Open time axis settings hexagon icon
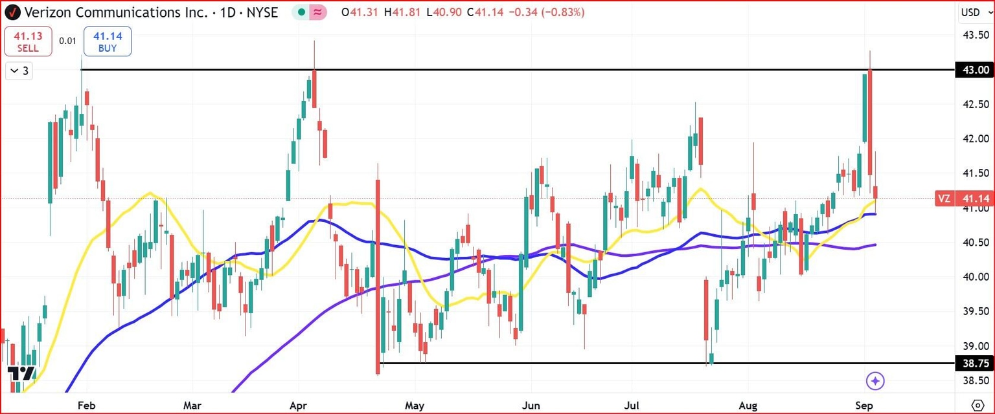 tap(978, 406)
